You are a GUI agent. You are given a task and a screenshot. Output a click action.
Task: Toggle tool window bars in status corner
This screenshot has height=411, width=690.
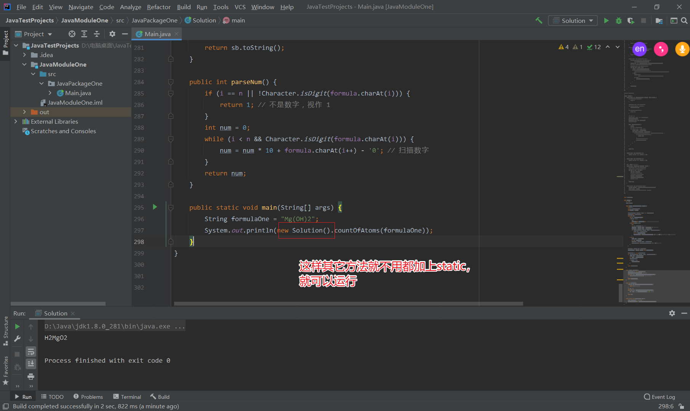coord(6,406)
